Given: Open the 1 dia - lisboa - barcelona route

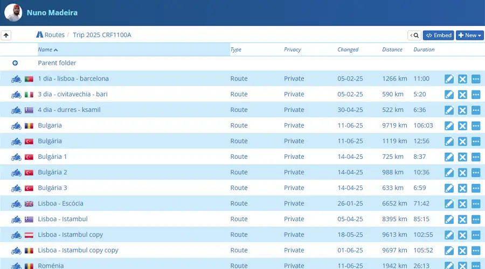Looking at the screenshot, I should [x=73, y=79].
